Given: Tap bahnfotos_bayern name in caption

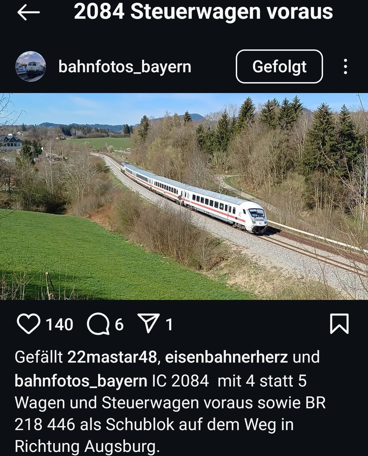Looking at the screenshot, I should tap(81, 381).
